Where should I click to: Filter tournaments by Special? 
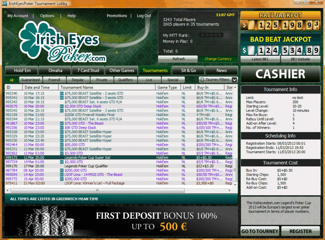173,80
